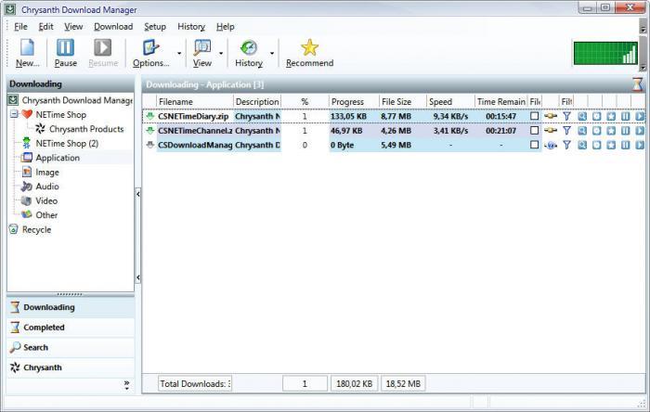Click pause icon in CSNETimeChannel row
Image resolution: width=650 pixels, height=412 pixels.
pyautogui.click(x=626, y=131)
